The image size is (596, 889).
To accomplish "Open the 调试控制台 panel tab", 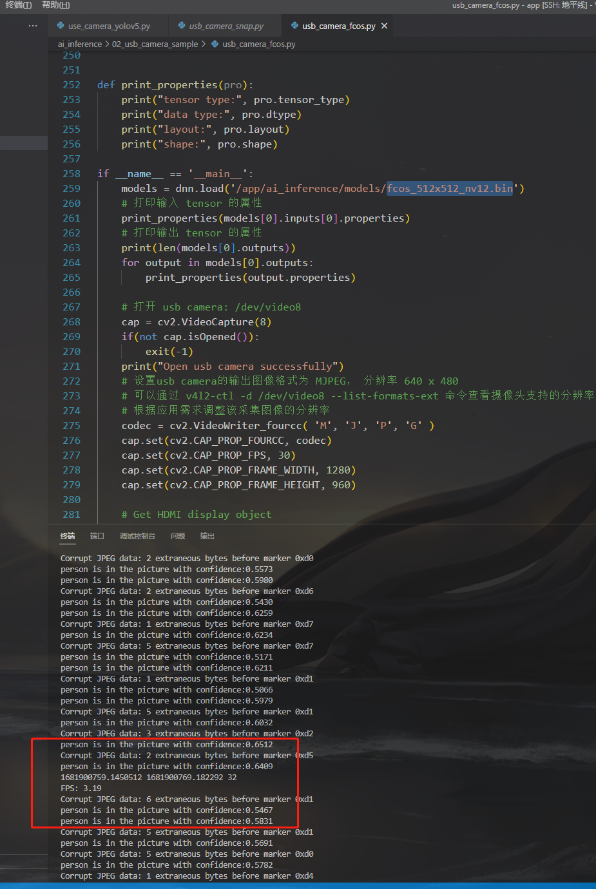I will [137, 536].
